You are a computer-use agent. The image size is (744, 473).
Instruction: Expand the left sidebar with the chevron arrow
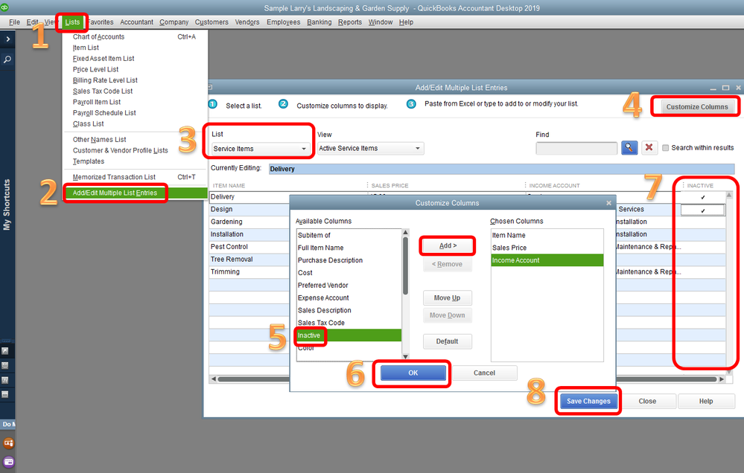(7, 39)
